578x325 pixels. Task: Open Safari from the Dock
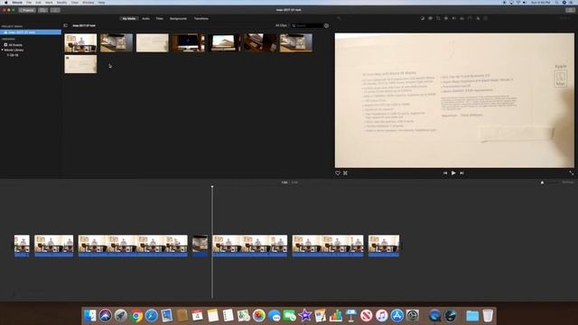pos(152,316)
